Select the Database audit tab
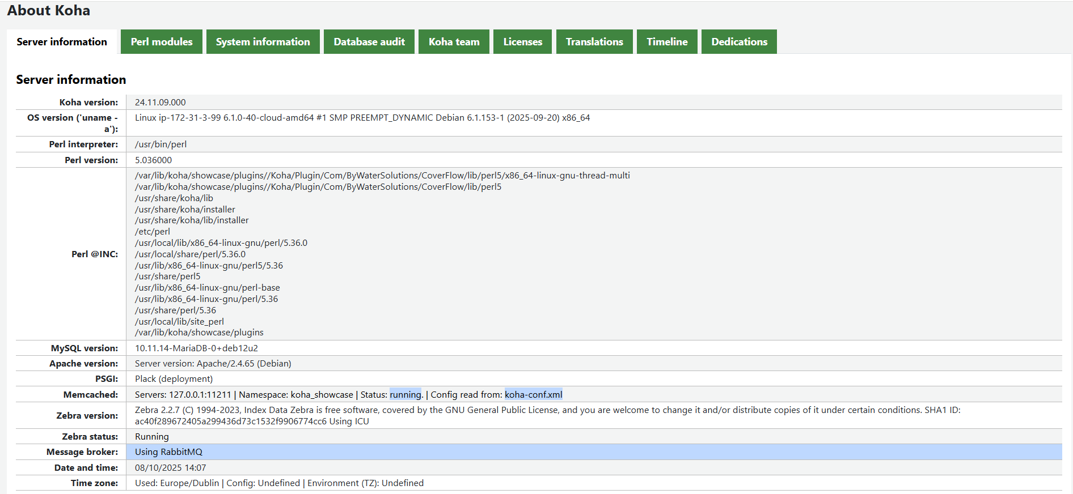 (x=369, y=42)
